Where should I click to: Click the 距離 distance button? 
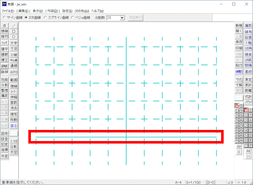coord(248,90)
